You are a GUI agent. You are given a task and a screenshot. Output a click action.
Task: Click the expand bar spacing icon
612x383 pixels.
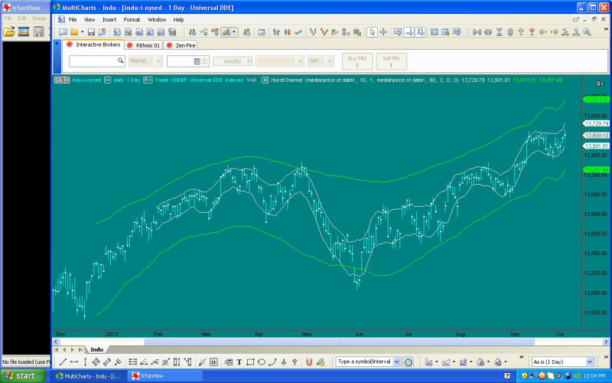pos(488,32)
